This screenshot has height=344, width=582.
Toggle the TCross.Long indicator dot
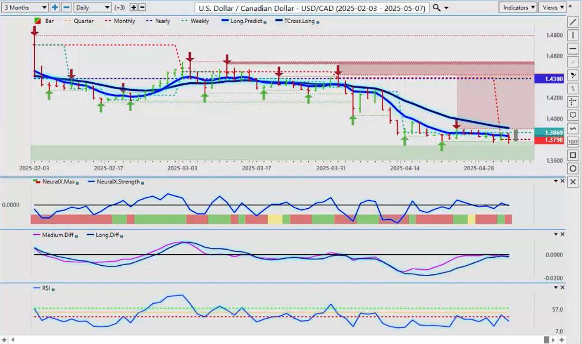point(318,22)
